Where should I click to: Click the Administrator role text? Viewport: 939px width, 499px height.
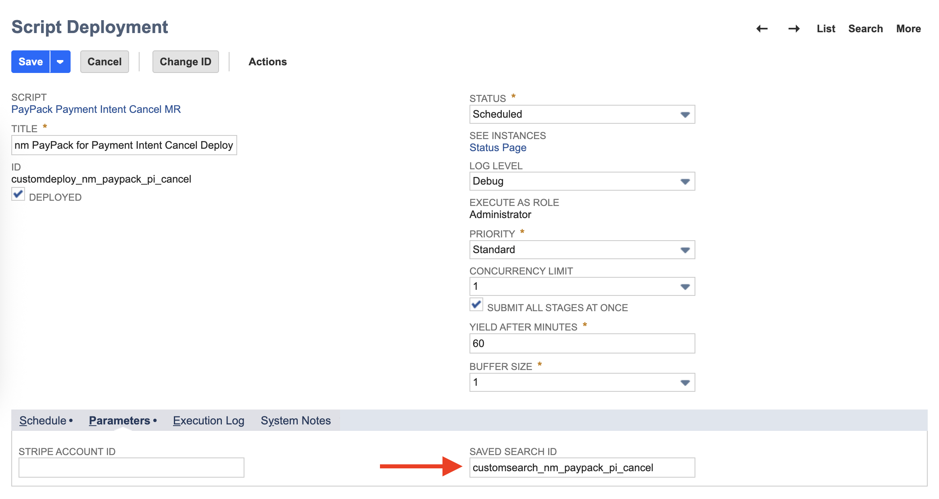pos(500,214)
